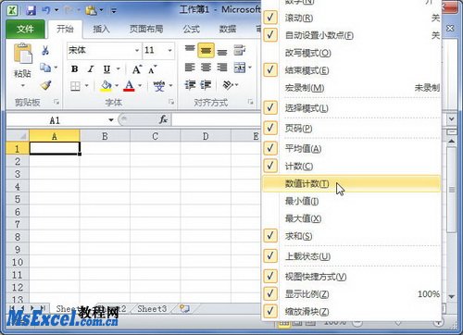Uncheck 自动设置小数点(F) option
Image resolution: width=463 pixels, height=335 pixels.
point(270,35)
